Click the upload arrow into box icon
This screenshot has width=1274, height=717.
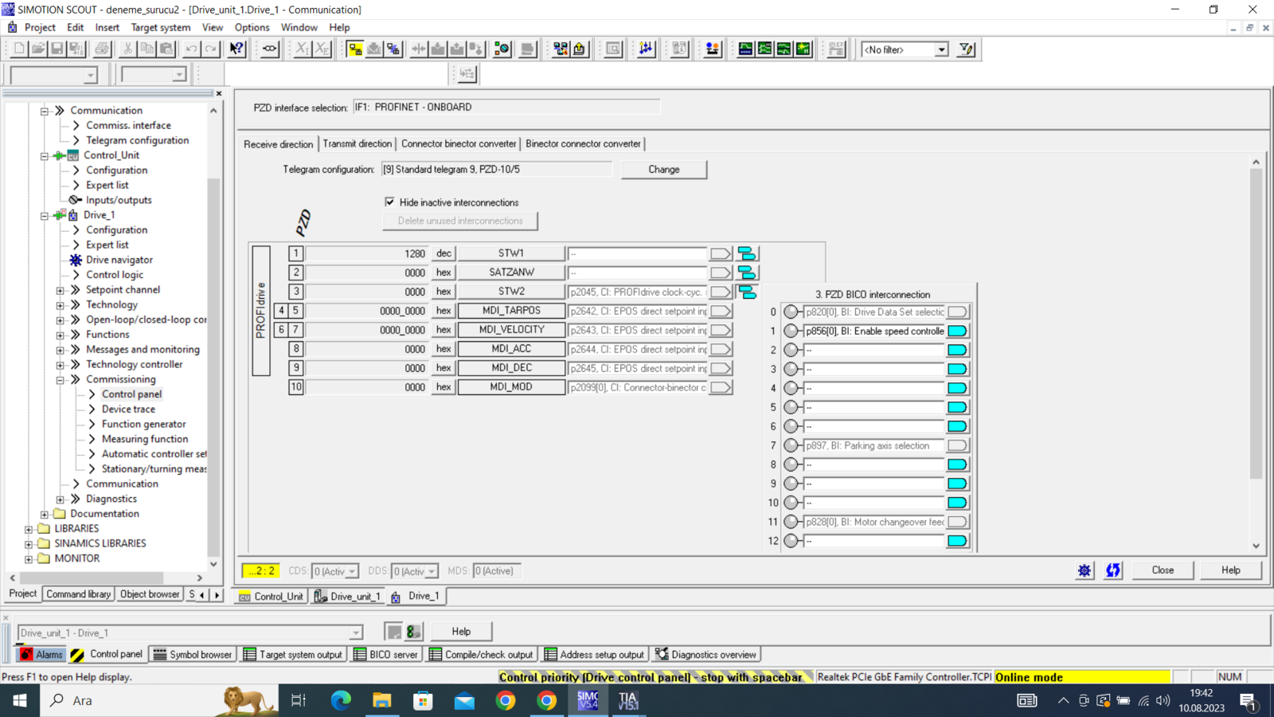pyautogui.click(x=580, y=49)
